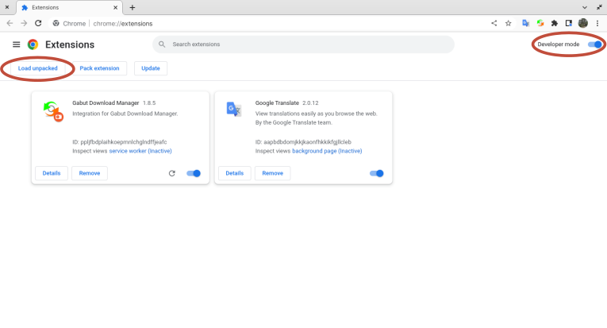This screenshot has height=328, width=607.
Task: Click the share icon in address bar
Action: click(x=494, y=23)
